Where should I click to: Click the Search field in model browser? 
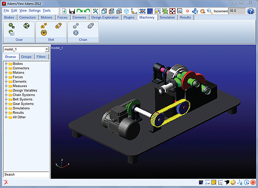(x=26, y=175)
